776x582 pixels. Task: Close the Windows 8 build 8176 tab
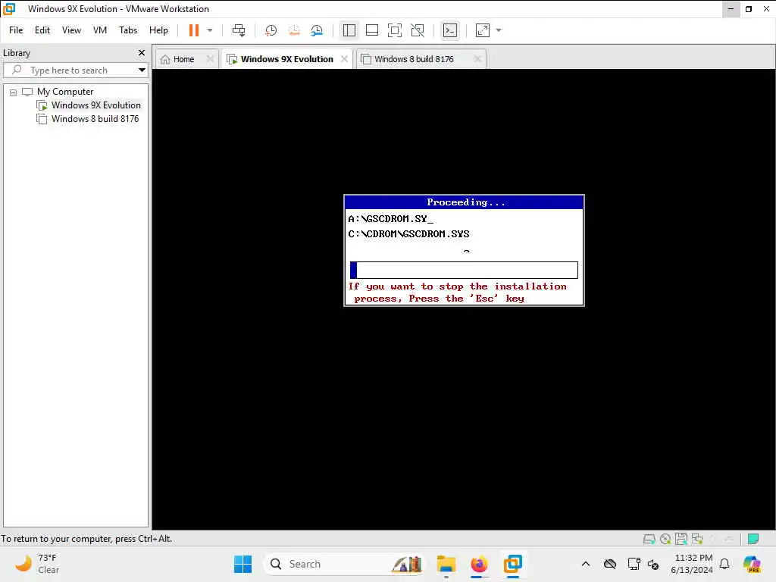477,59
